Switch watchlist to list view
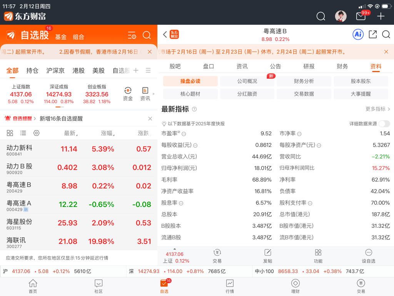Screen dimensions: 394x296 (23, 133)
